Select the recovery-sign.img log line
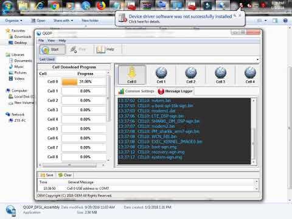The width and height of the screenshot is (292, 219). click(x=151, y=152)
